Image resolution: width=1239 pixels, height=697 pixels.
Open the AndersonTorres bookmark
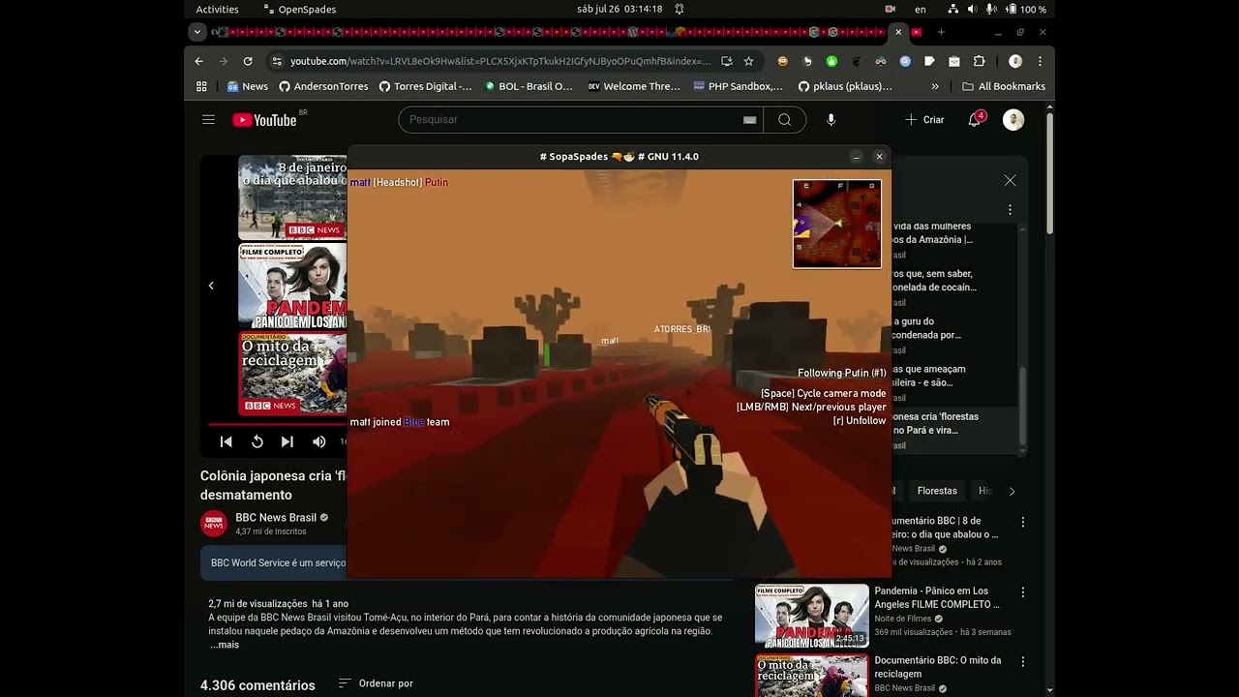pyautogui.click(x=323, y=86)
